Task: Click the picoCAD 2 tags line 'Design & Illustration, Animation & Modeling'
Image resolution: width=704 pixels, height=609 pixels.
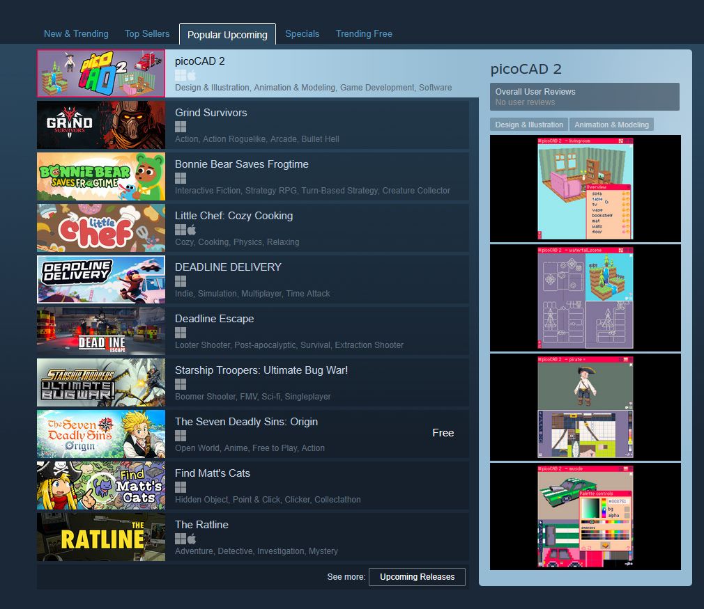Action: pos(314,88)
